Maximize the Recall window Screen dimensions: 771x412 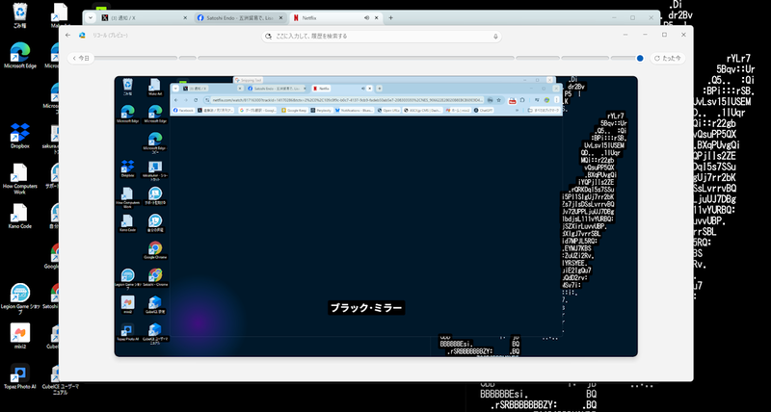click(664, 35)
